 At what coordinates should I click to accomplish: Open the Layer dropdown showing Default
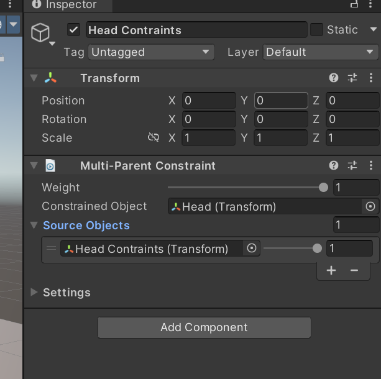pyautogui.click(x=321, y=52)
